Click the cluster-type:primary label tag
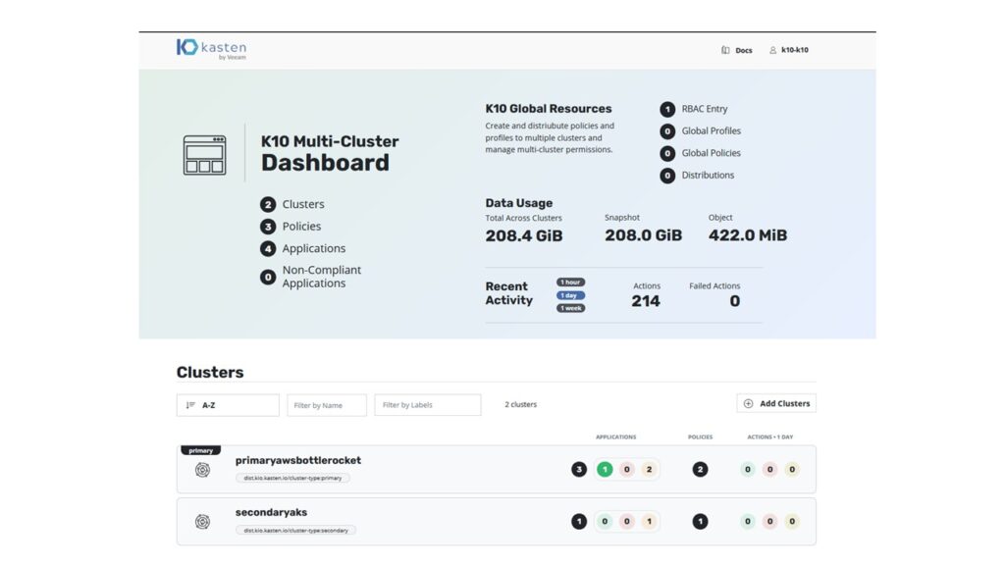 pos(292,479)
